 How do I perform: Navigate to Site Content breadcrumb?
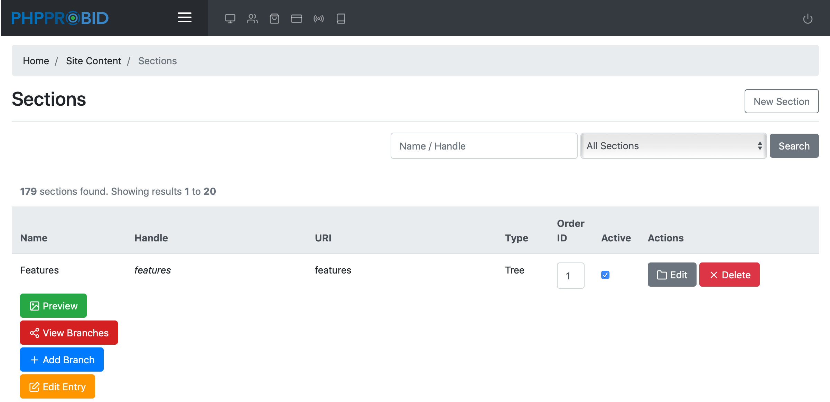click(94, 61)
